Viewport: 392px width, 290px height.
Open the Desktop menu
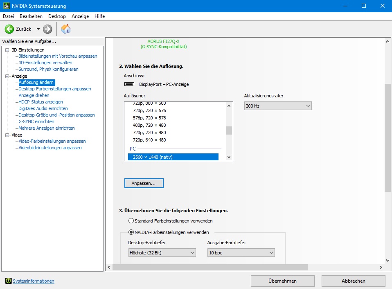pos(57,16)
